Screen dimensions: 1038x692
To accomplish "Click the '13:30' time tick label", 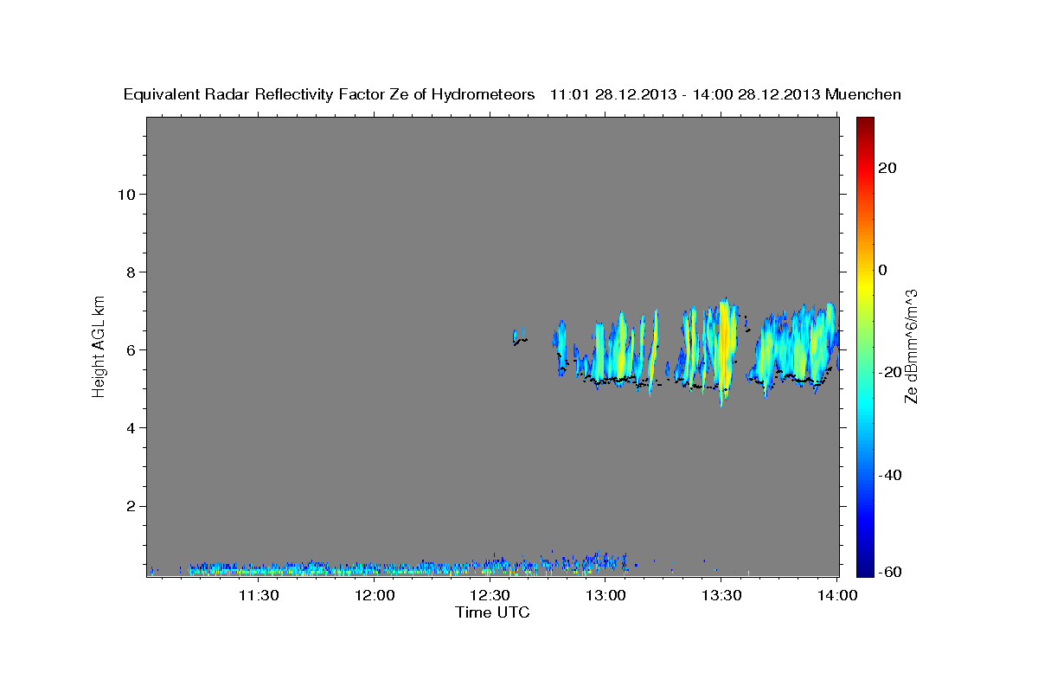I will pyautogui.click(x=721, y=595).
